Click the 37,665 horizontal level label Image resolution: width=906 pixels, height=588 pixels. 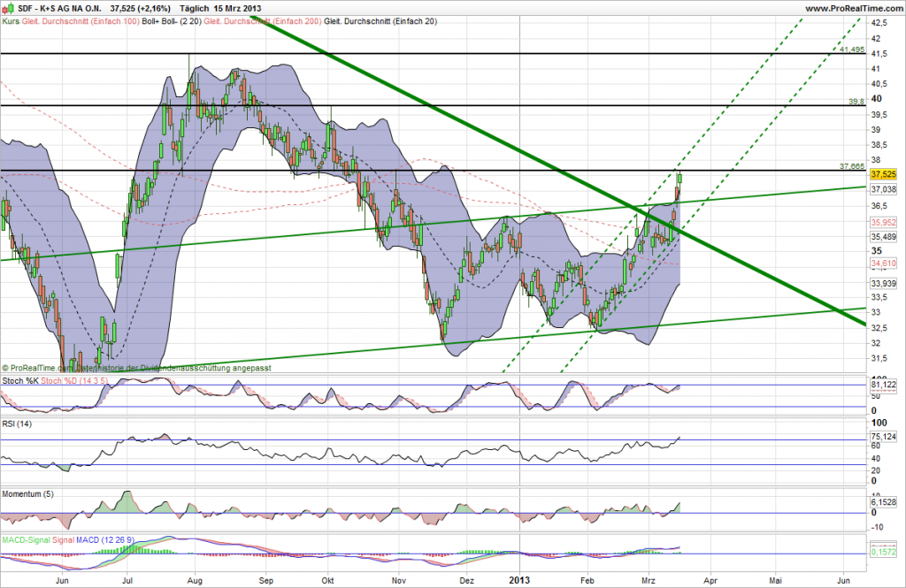pyautogui.click(x=852, y=165)
